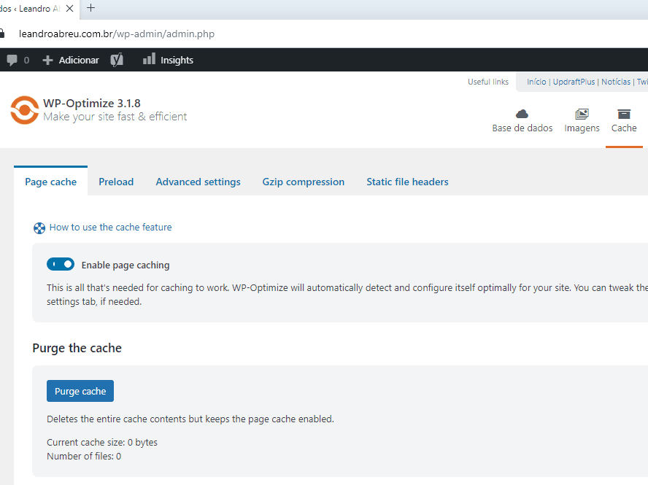The image size is (648, 485).
Task: Follow the UpdraftPlus useful link
Action: (574, 82)
